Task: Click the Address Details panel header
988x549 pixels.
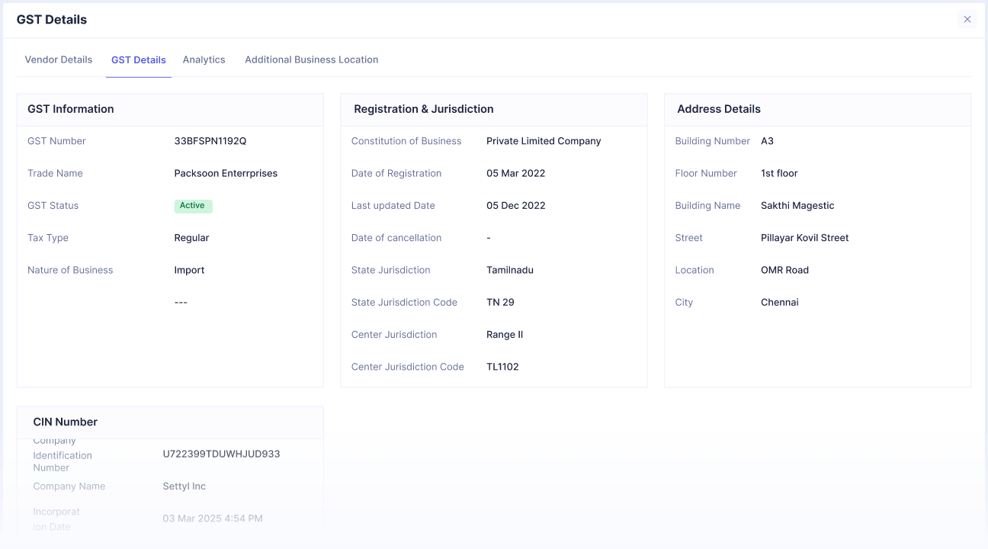Action: click(x=718, y=108)
